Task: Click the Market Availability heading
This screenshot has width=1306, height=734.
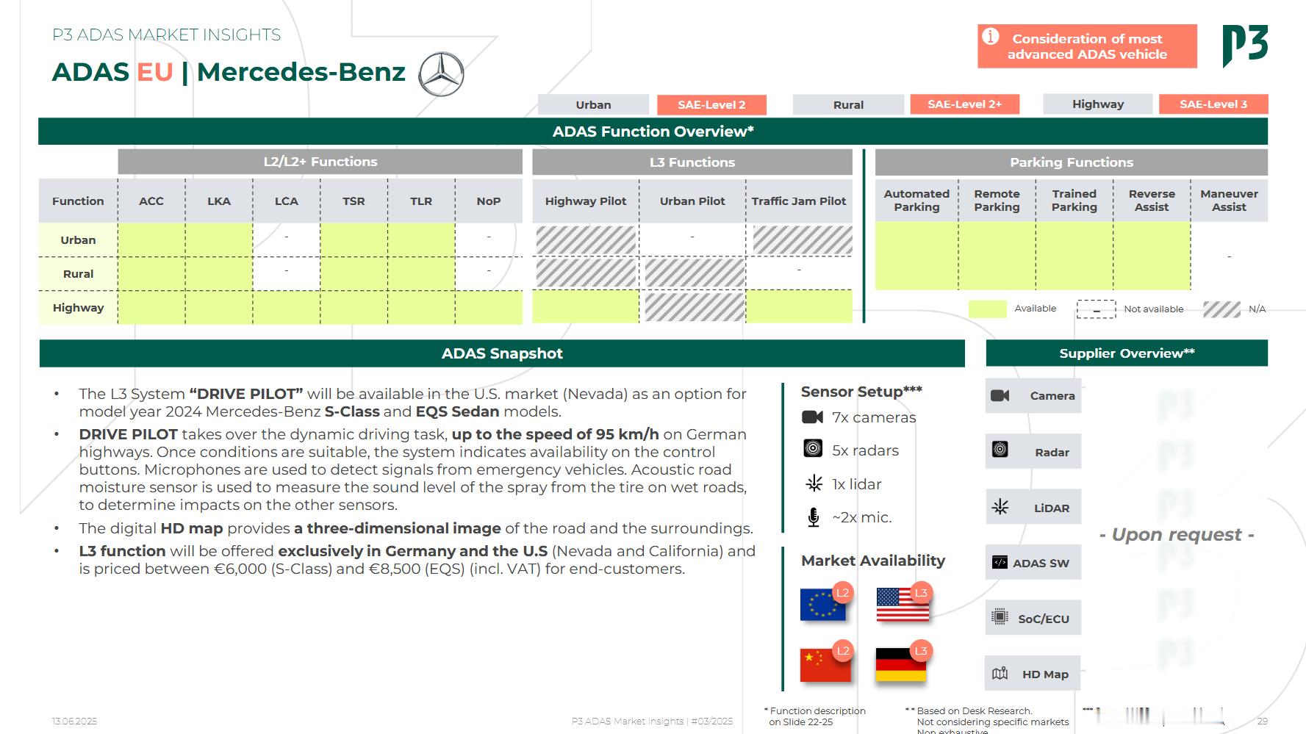Action: [873, 561]
